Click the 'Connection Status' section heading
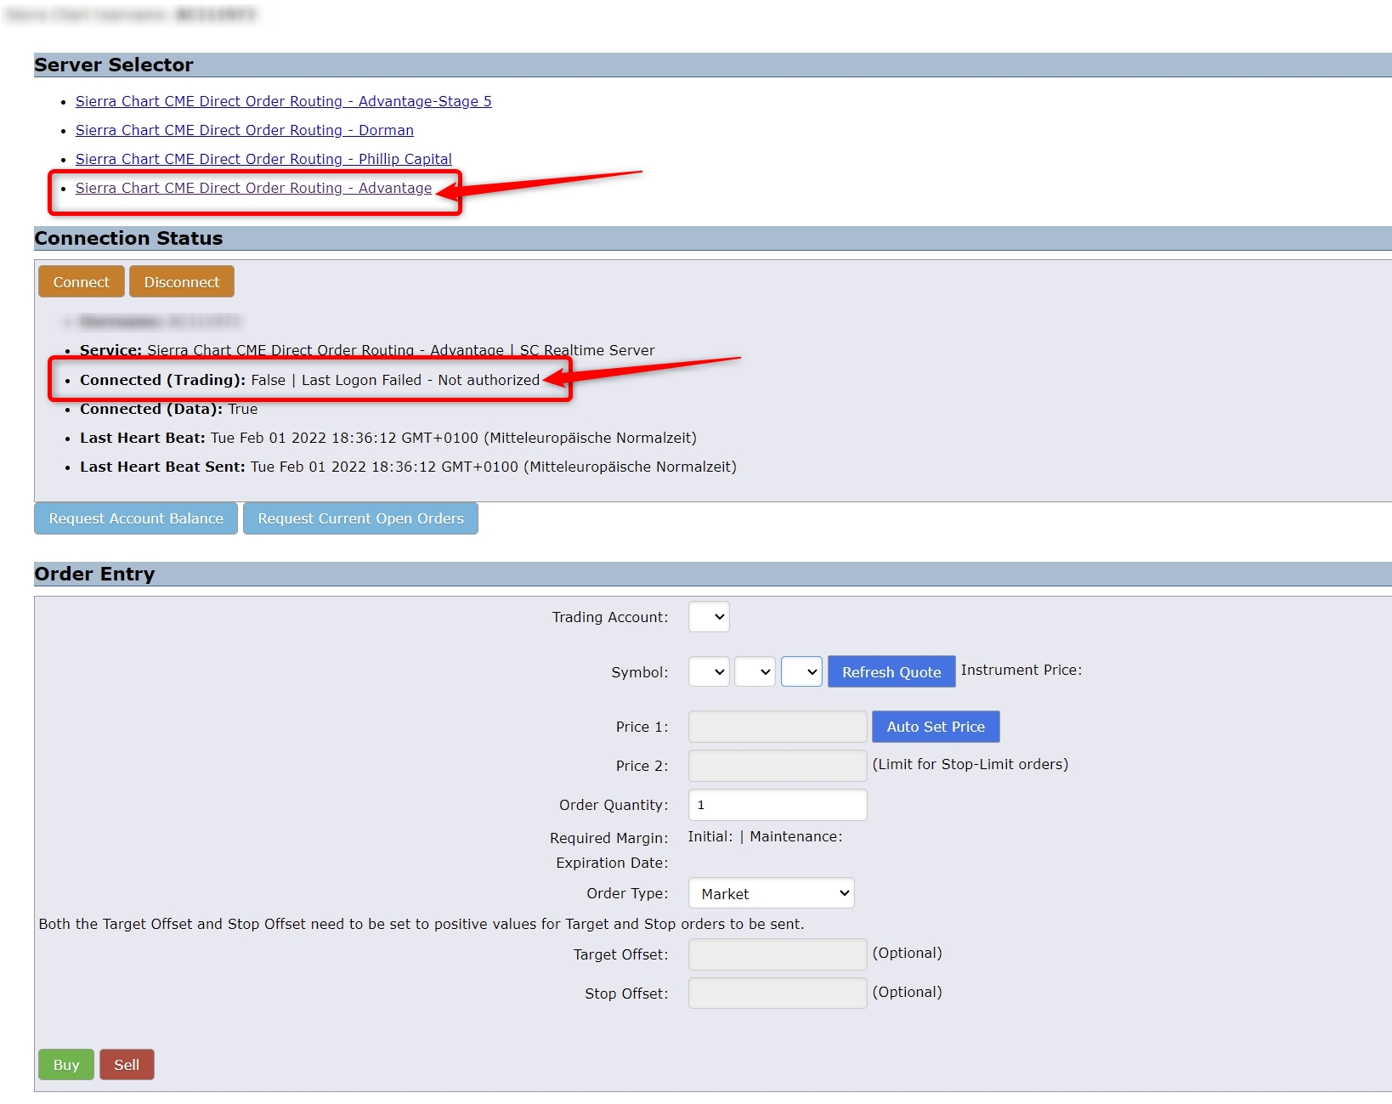The width and height of the screenshot is (1392, 1104). (x=128, y=238)
